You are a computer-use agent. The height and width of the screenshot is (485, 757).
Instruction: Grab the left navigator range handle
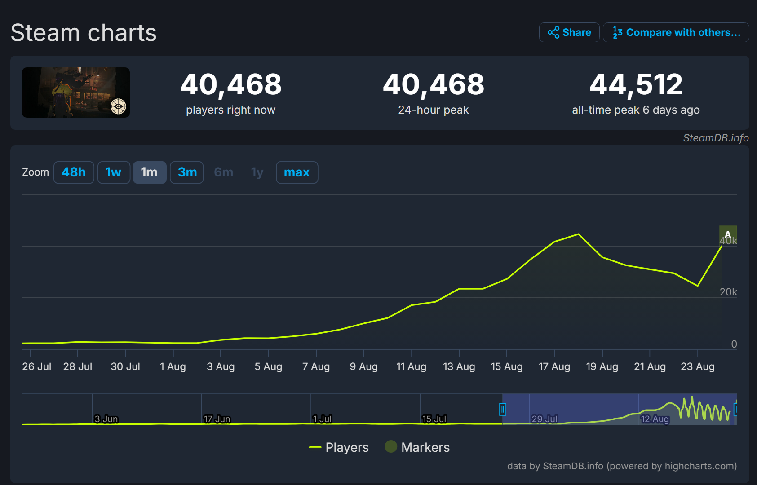[x=503, y=409]
